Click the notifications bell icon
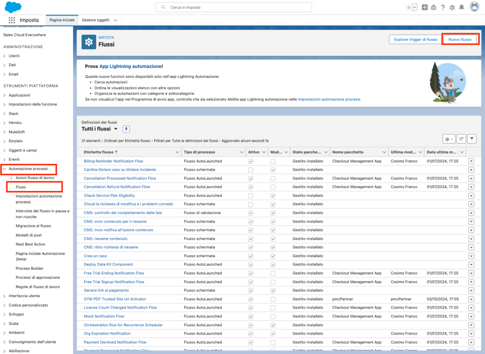This screenshot has height=354, width=485. click(x=461, y=8)
